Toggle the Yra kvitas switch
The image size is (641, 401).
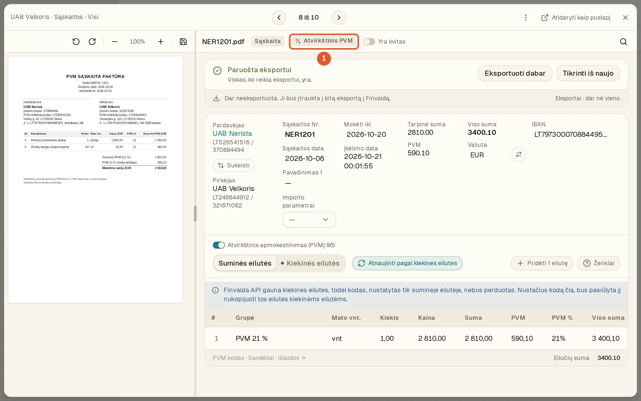tap(369, 42)
